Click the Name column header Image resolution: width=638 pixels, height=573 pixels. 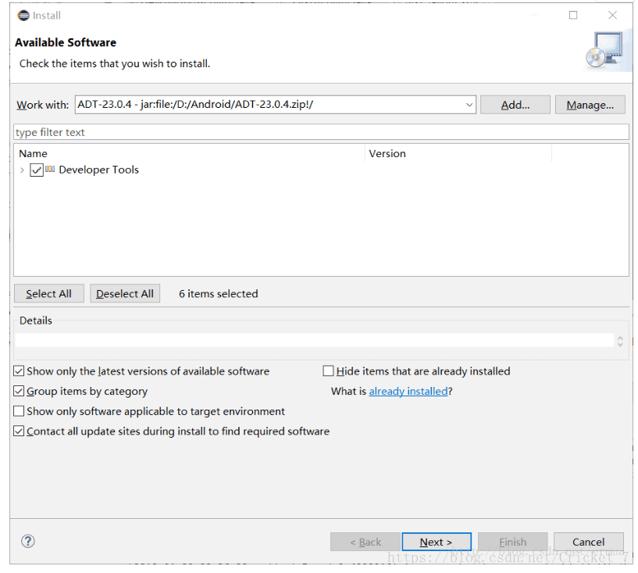[x=33, y=153]
